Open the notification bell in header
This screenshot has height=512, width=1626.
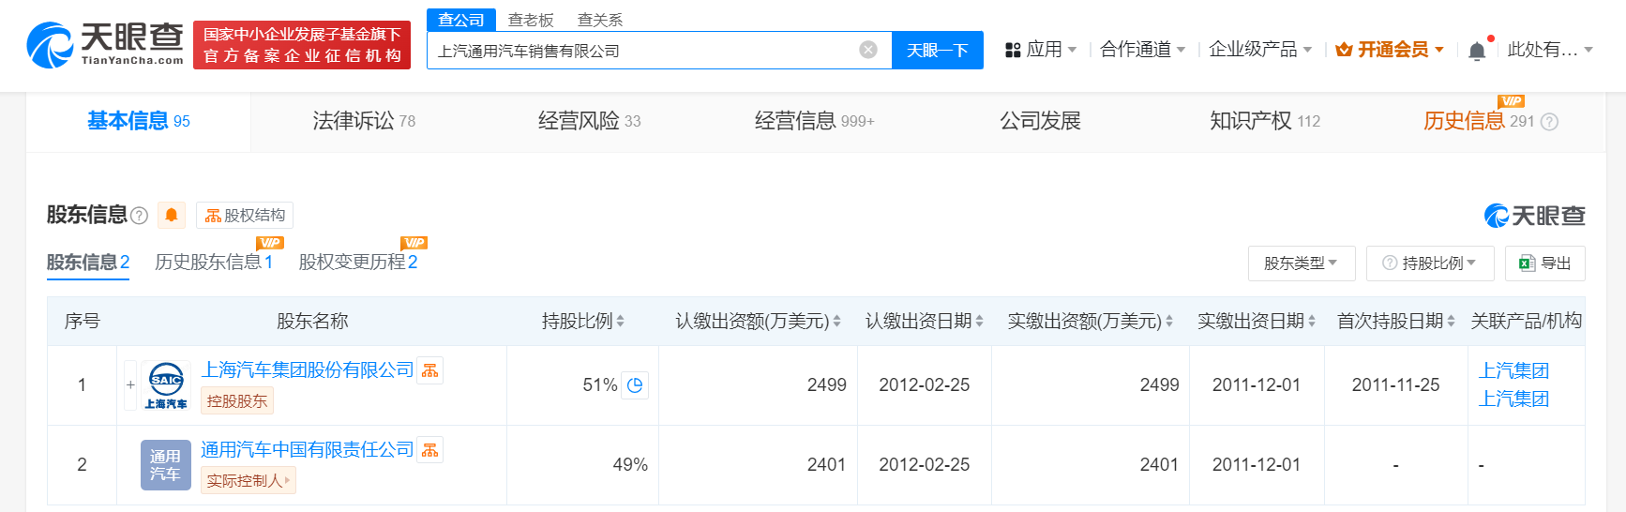pos(1477,51)
